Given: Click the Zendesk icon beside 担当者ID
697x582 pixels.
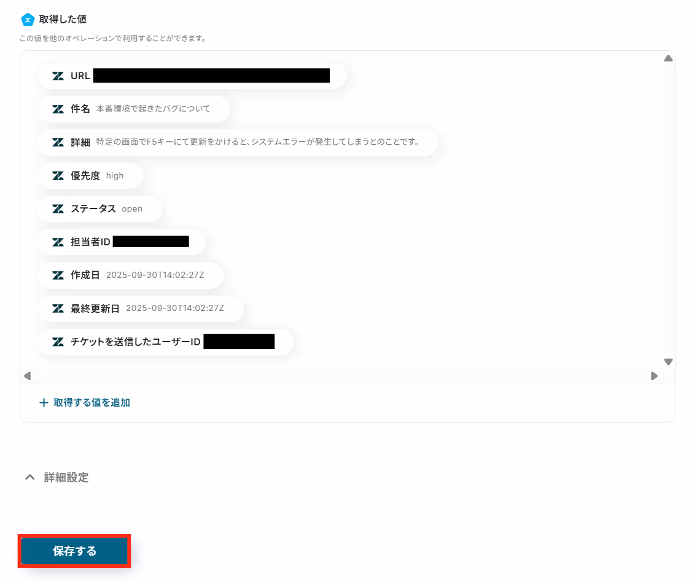Looking at the screenshot, I should point(58,242).
